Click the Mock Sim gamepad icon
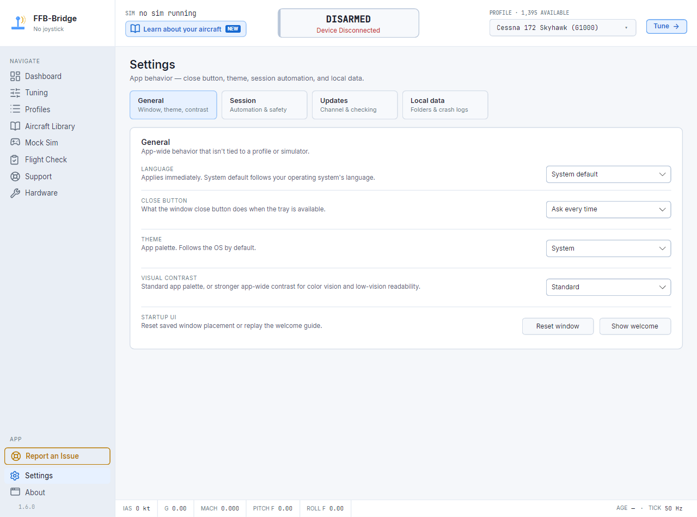This screenshot has height=517, width=697. click(x=15, y=143)
